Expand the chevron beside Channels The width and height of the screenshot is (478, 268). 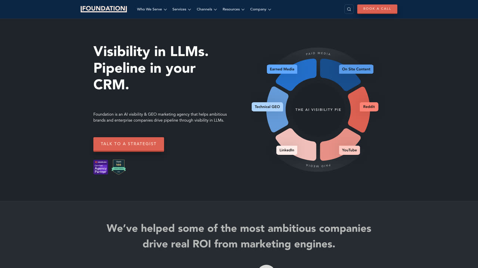215,10
